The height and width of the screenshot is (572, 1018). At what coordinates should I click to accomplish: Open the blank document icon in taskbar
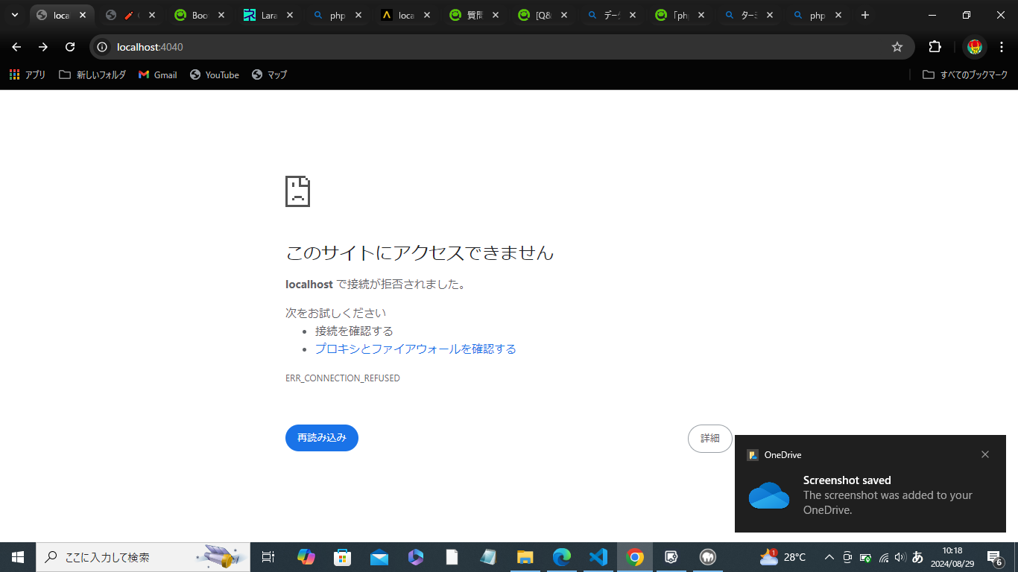click(x=452, y=557)
